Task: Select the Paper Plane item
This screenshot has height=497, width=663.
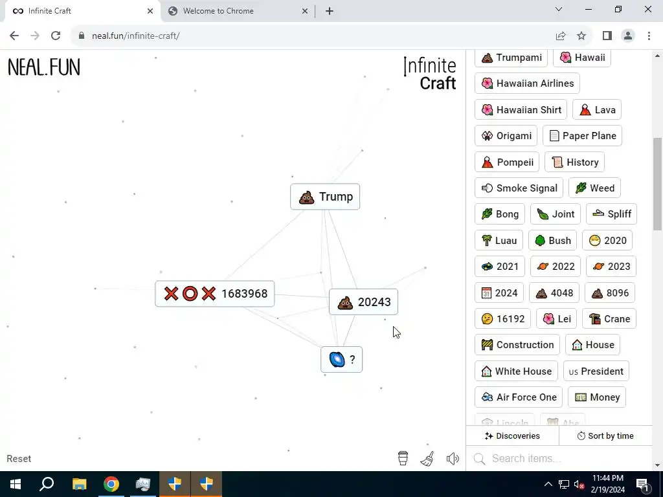Action: [582, 136]
